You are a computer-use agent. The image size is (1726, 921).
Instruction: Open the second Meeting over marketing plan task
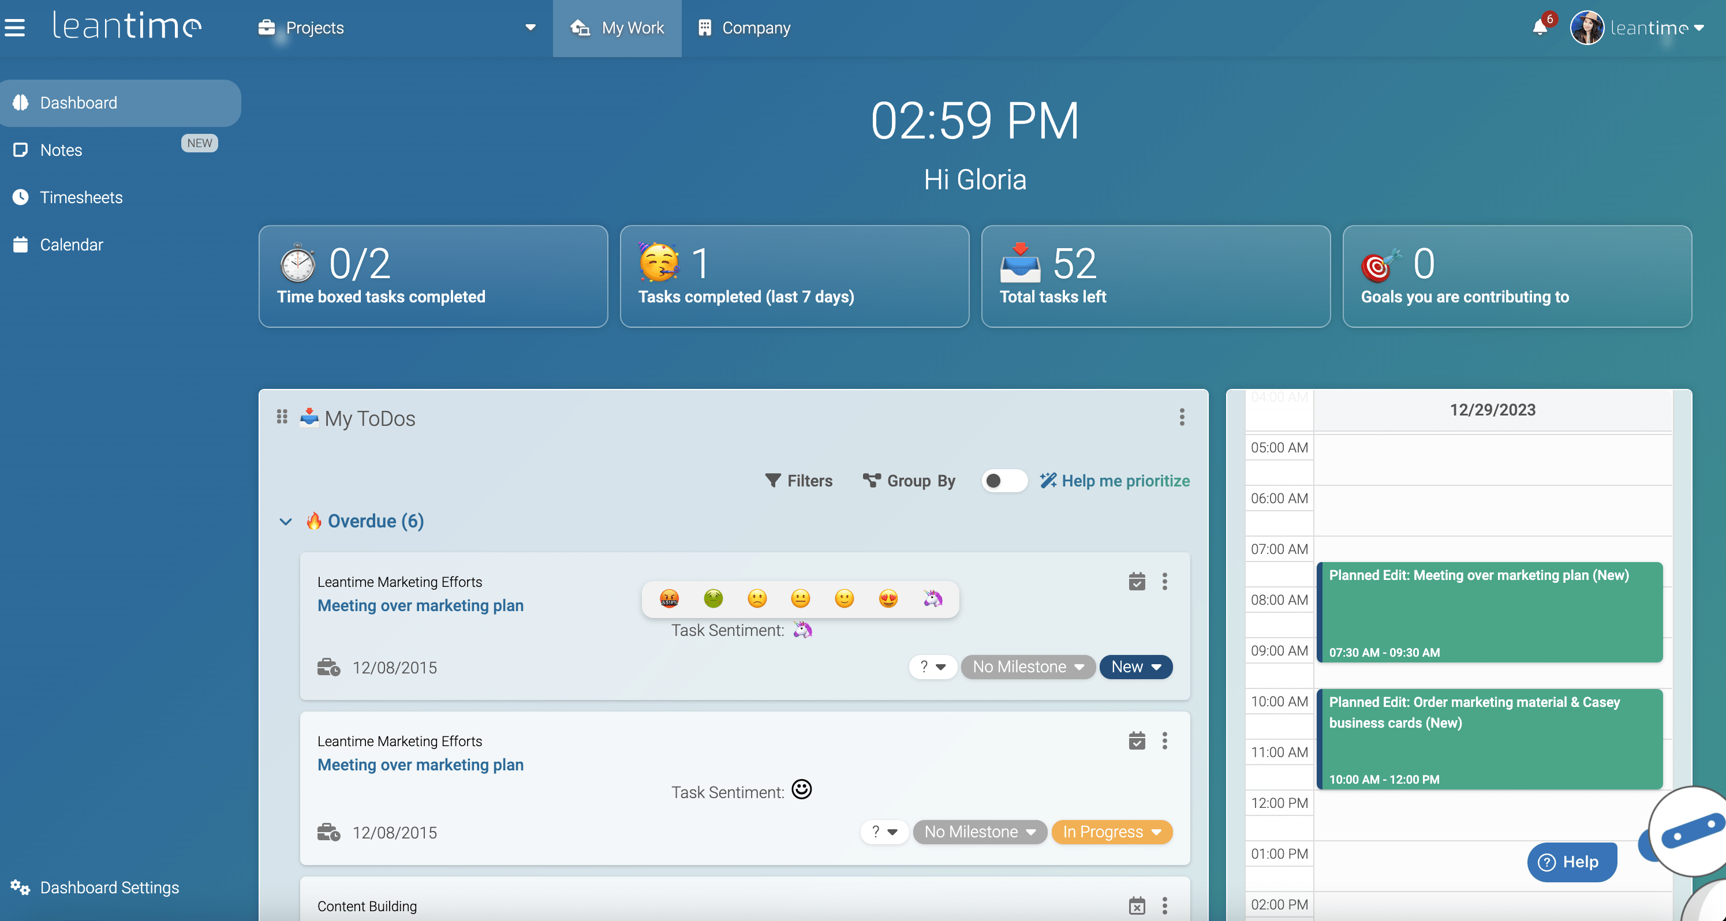[x=421, y=765]
